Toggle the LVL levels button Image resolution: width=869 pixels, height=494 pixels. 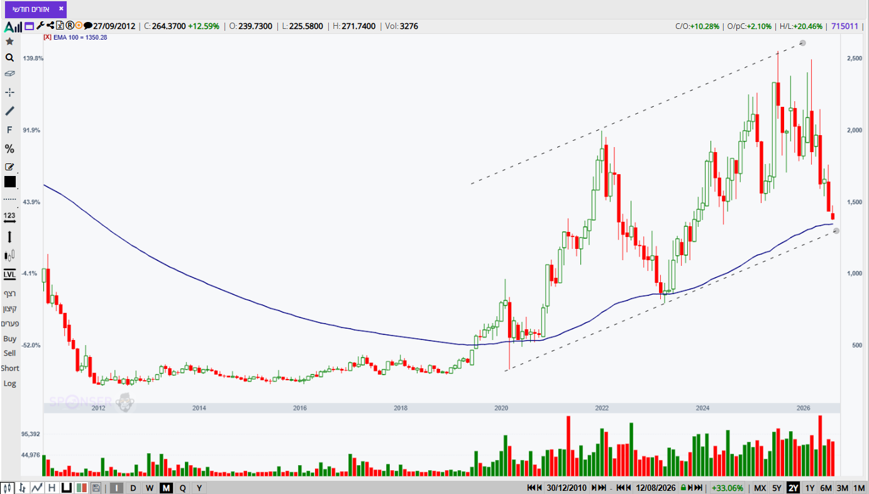pyautogui.click(x=9, y=274)
